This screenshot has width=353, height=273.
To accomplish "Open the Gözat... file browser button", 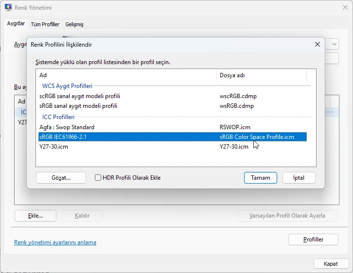I will (x=61, y=178).
